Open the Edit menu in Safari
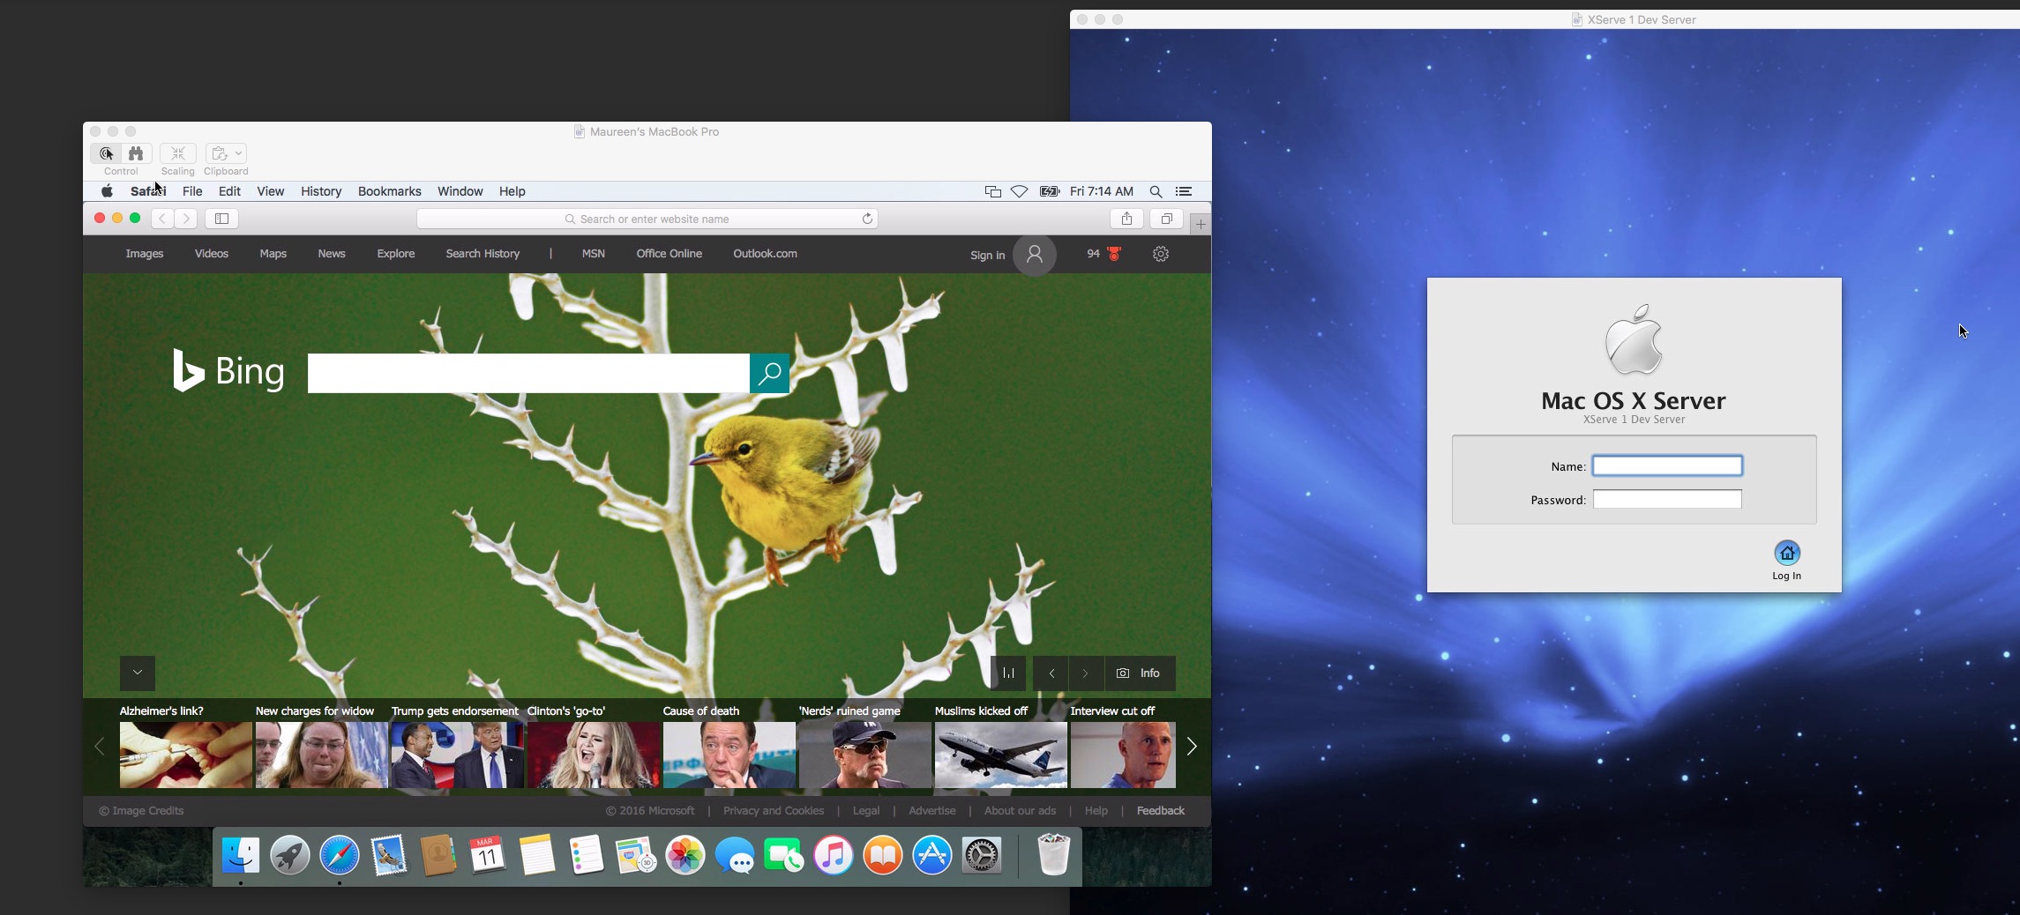This screenshot has width=2020, height=915. [229, 191]
